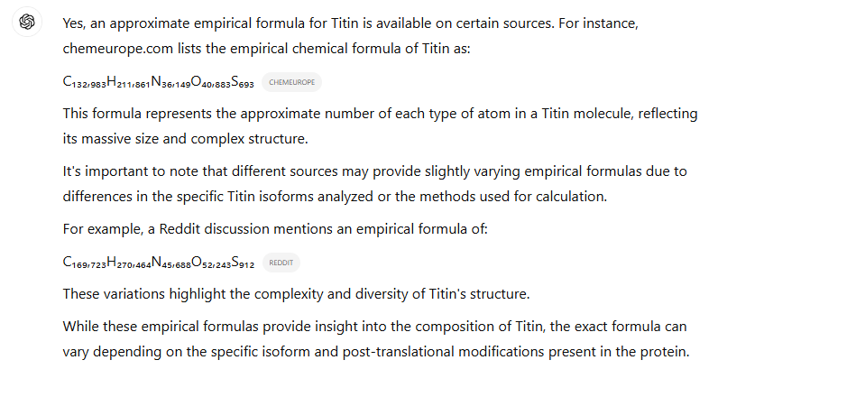This screenshot has width=856, height=397.
Task: Open the CHEMEUROPE source citation chip
Action: (291, 82)
